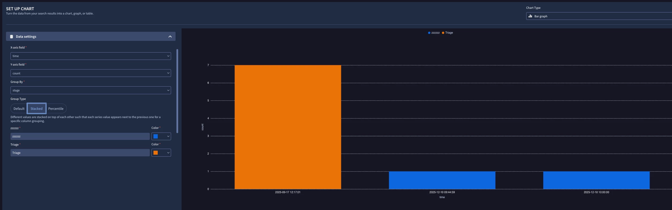Click the '2025-09-17 12:17:01' x-axis label
Screen dimensions: 672x210
[x=288, y=192]
